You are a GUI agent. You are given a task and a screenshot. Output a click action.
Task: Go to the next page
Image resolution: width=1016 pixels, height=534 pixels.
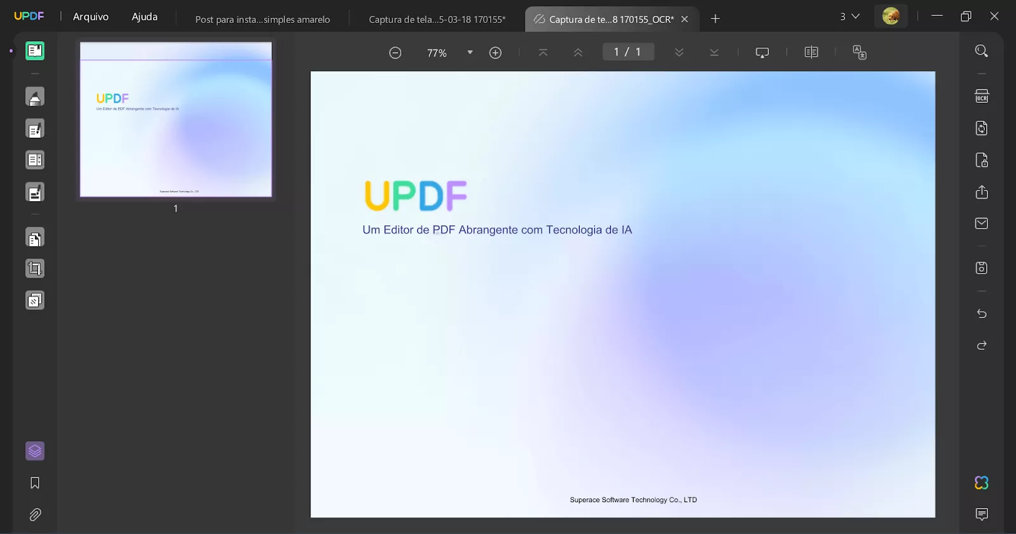point(679,53)
